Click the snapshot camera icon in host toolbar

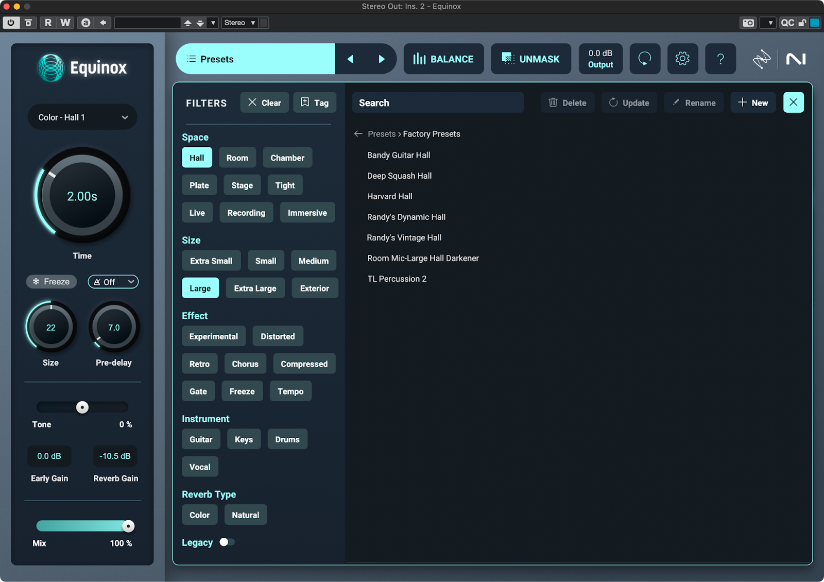tap(748, 23)
